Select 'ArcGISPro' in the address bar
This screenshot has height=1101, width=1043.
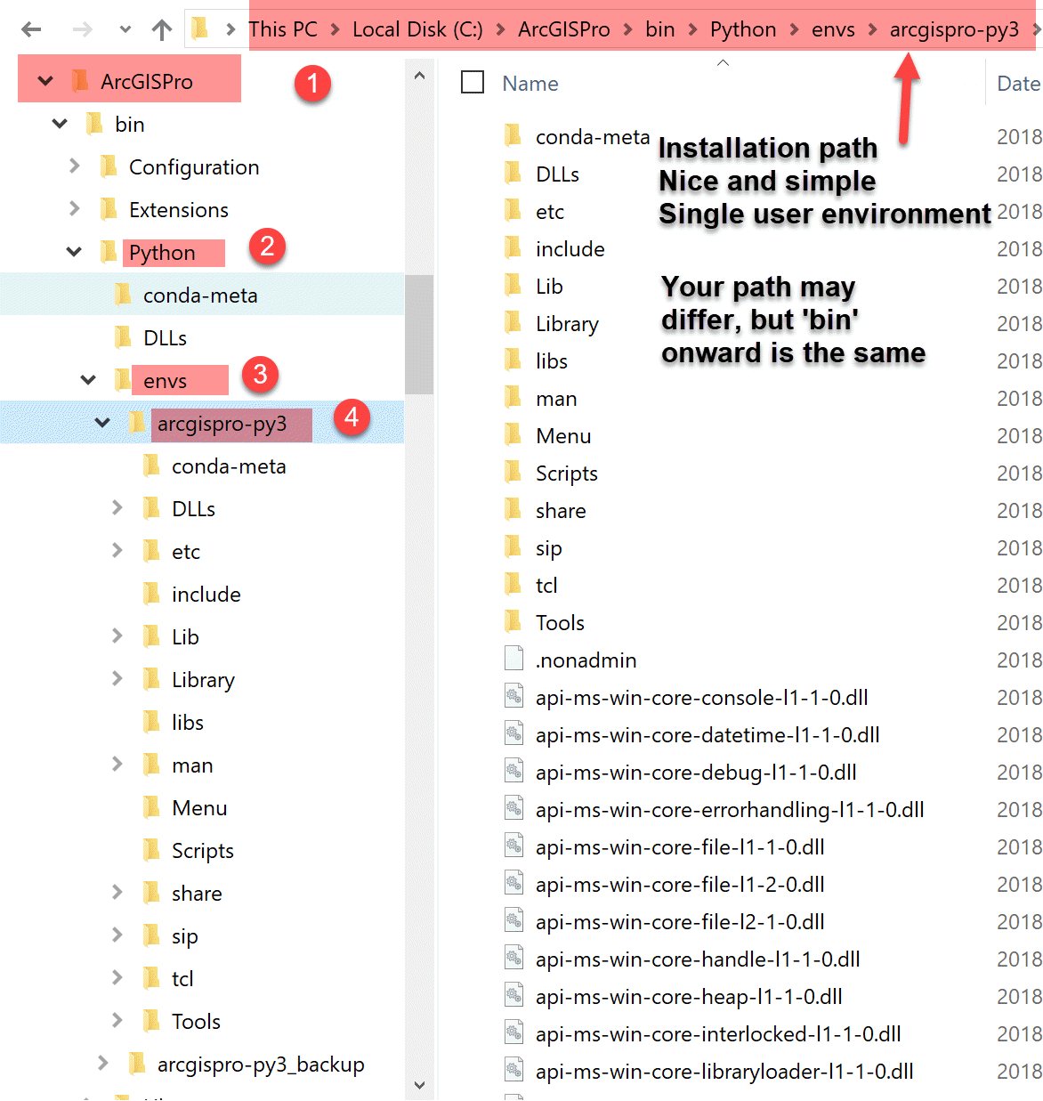pyautogui.click(x=564, y=29)
